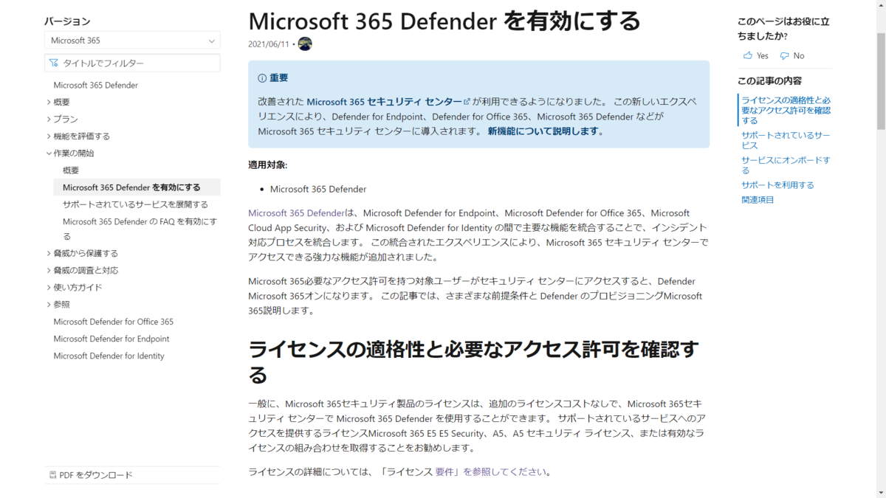Click the Microsoft 365 Defender を有効にする page title
Screen dimensions: 886x498
pyautogui.click(x=444, y=20)
